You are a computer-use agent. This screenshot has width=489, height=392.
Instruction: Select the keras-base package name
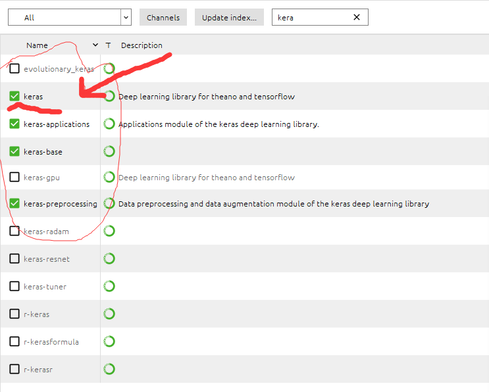tap(43, 152)
